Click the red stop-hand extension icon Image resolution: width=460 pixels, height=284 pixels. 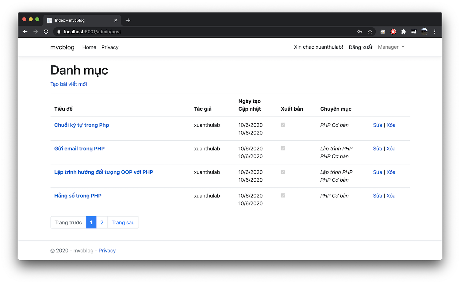pos(393,31)
